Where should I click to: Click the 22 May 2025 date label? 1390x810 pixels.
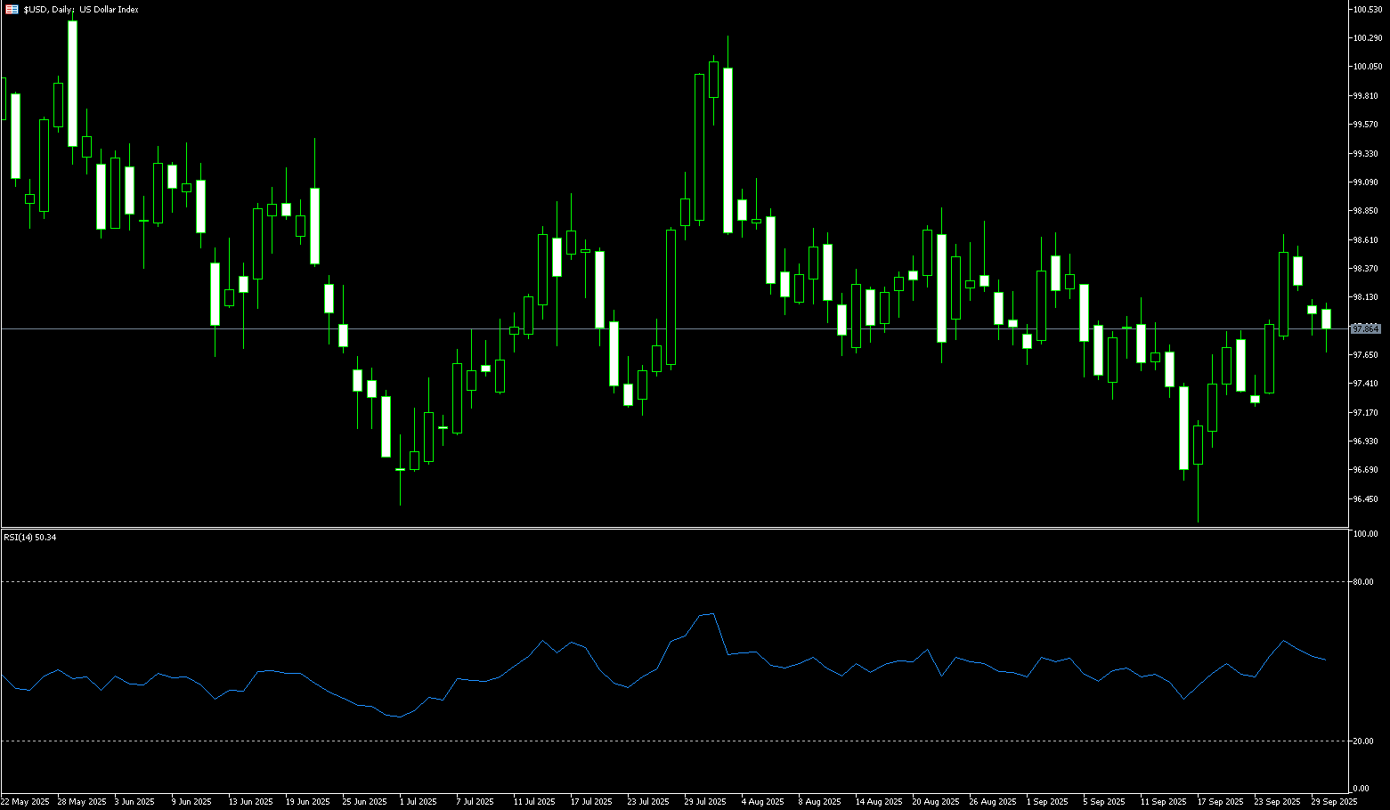point(25,802)
